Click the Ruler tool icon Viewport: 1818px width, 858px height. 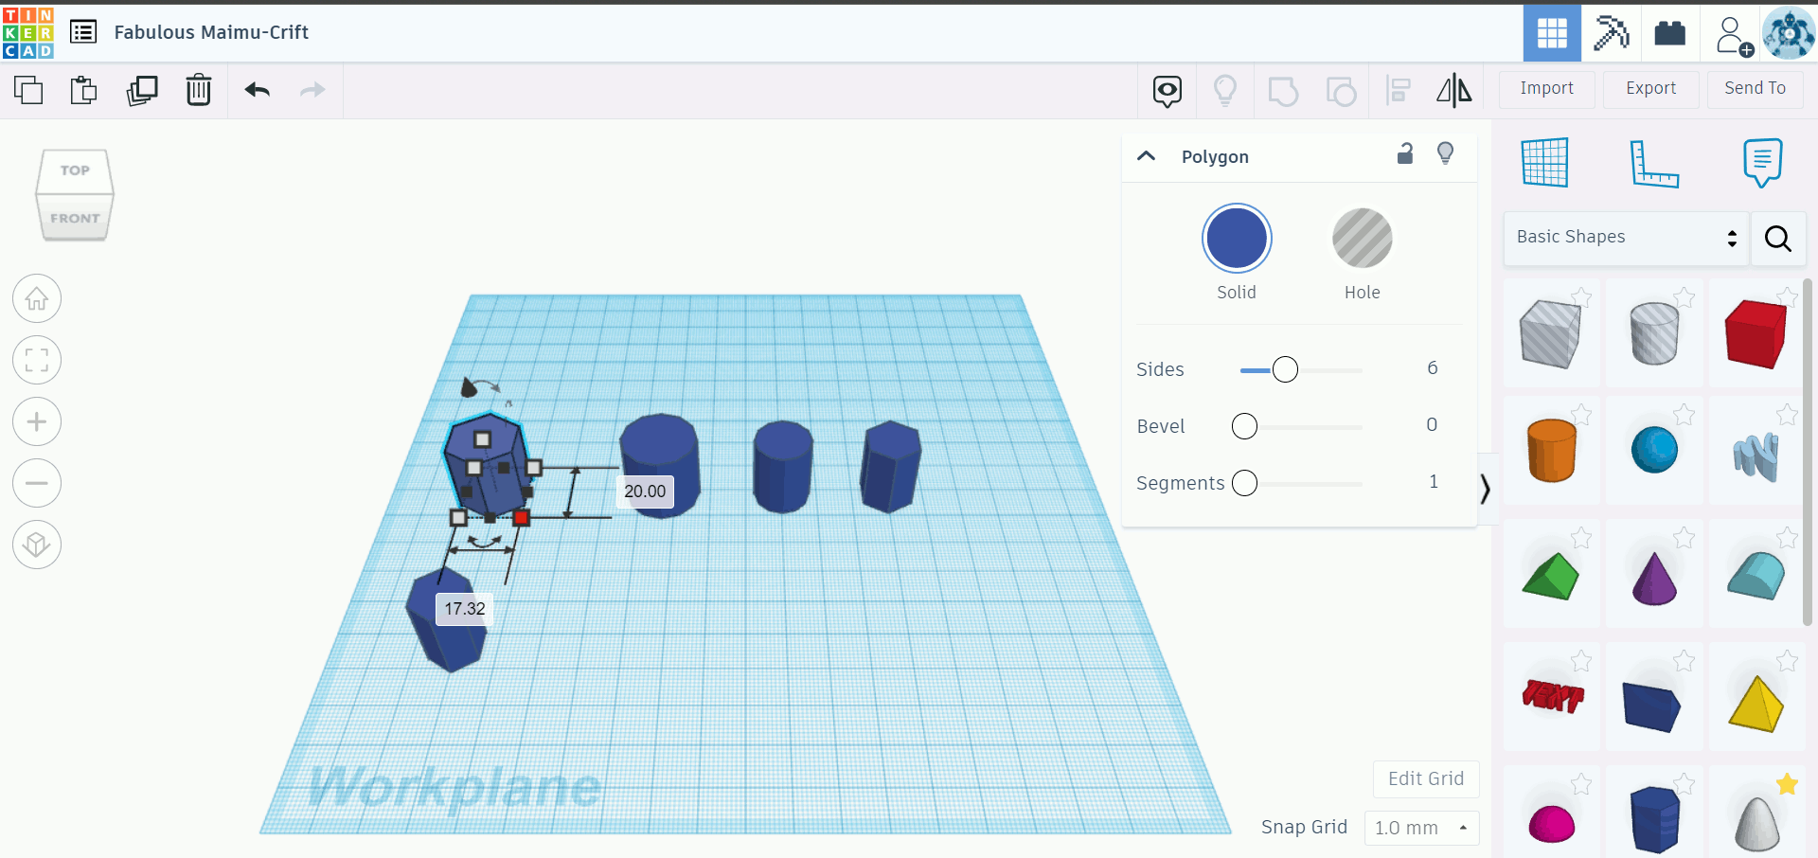coord(1655,163)
